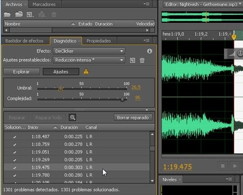
Task: Click the files list right scroll arrow
Action: coord(147,30)
